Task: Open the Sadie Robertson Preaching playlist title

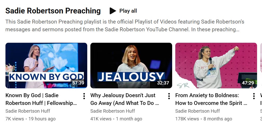Action: click(x=53, y=11)
